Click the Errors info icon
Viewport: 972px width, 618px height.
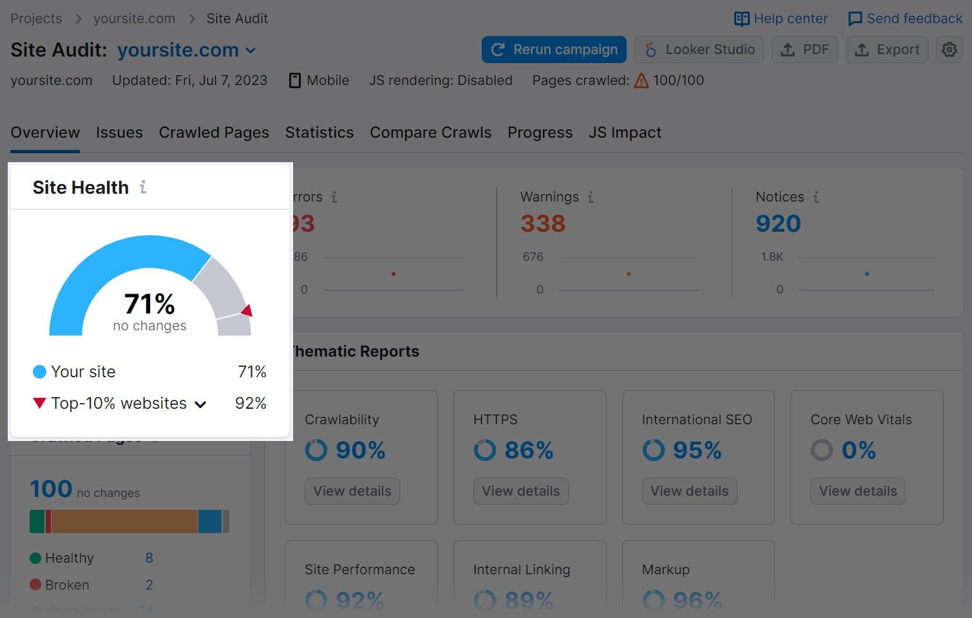[334, 197]
